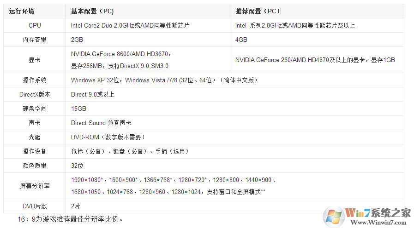Click the CPU row label

coord(35,25)
